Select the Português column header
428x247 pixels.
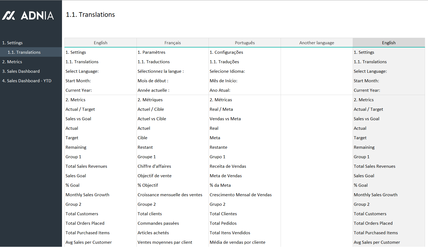pyautogui.click(x=245, y=43)
